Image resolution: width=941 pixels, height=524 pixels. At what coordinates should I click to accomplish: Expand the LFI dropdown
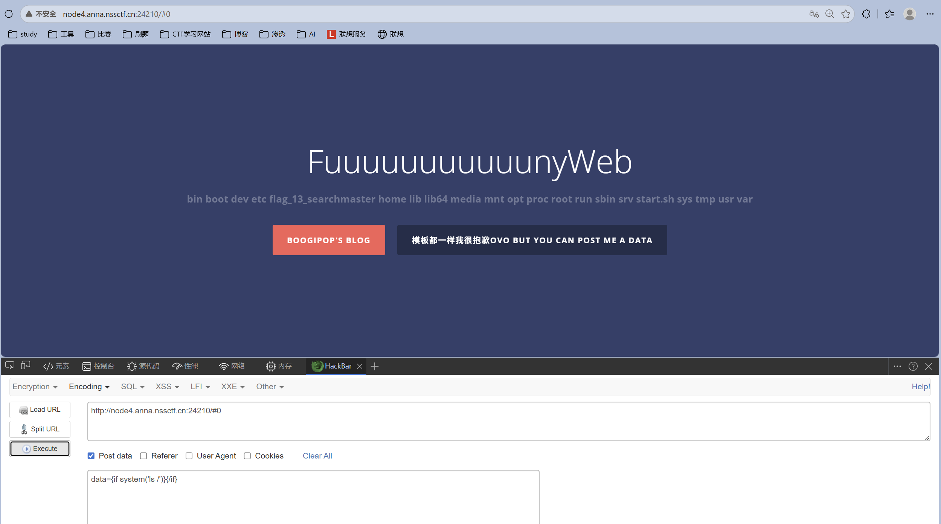(x=200, y=387)
